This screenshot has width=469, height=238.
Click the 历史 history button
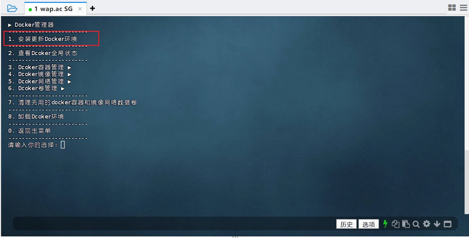click(346, 224)
